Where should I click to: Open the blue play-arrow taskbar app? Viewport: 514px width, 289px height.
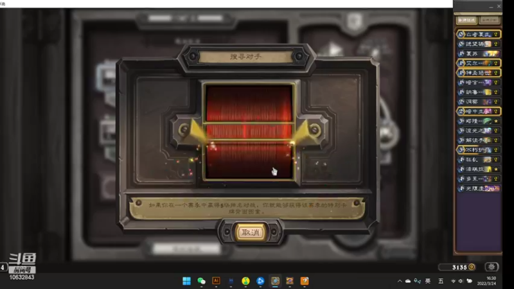coord(260,281)
